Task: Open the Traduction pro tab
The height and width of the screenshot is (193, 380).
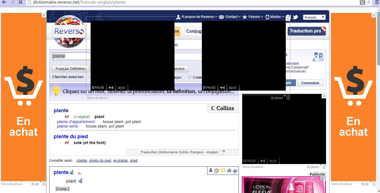Action: [x=307, y=31]
